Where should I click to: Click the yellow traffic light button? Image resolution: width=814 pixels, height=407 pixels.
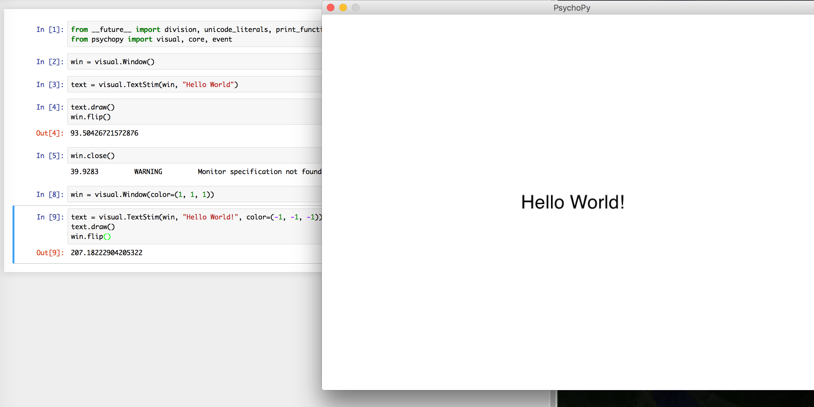point(343,8)
